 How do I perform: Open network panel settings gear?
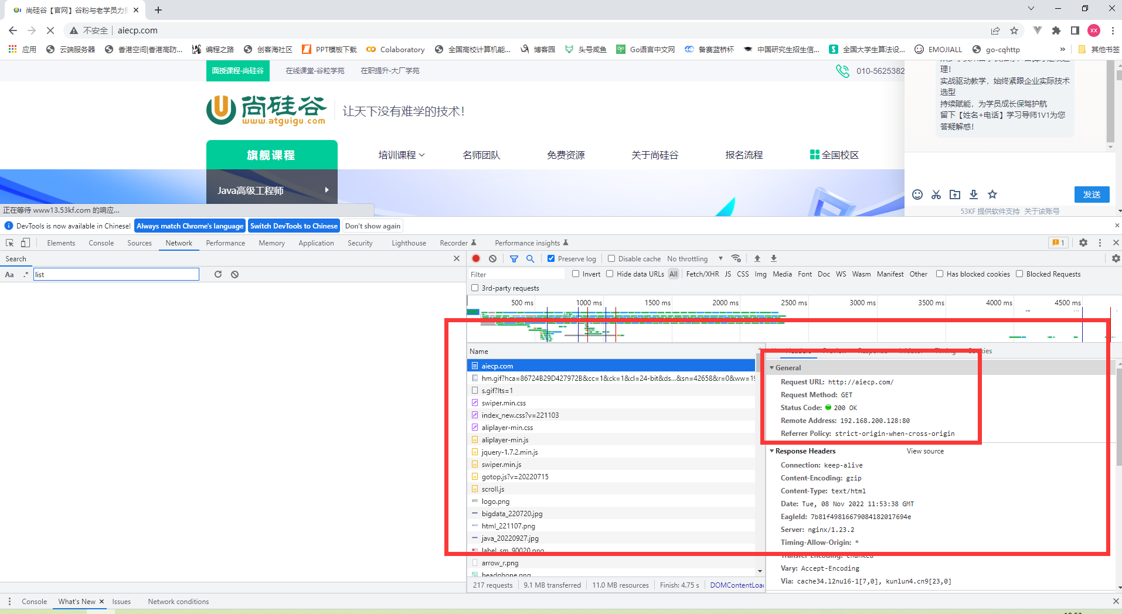(x=1116, y=258)
